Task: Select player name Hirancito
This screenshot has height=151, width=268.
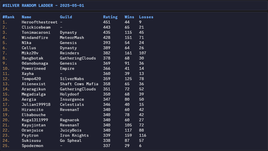Action: [32, 110]
